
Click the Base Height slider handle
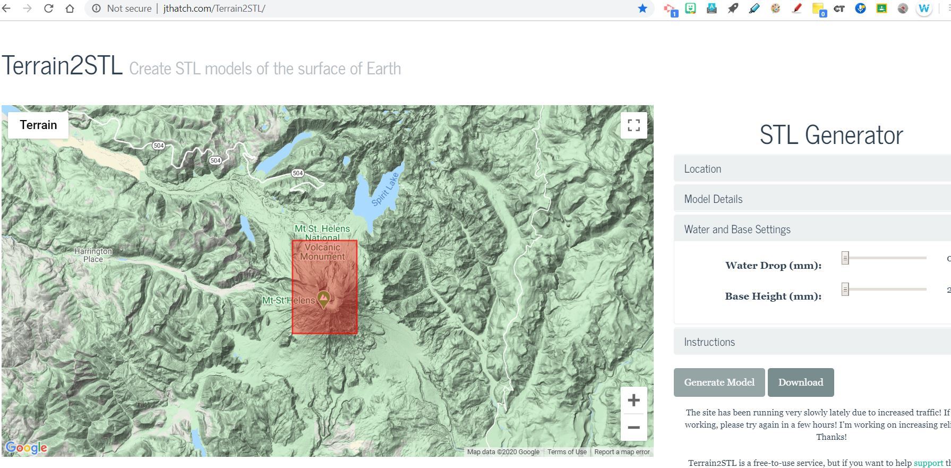click(845, 289)
